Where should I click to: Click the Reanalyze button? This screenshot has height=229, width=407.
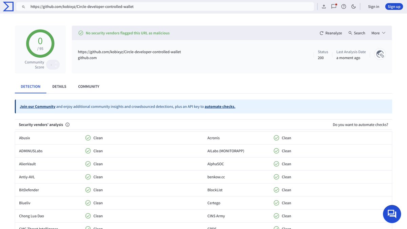point(331,33)
